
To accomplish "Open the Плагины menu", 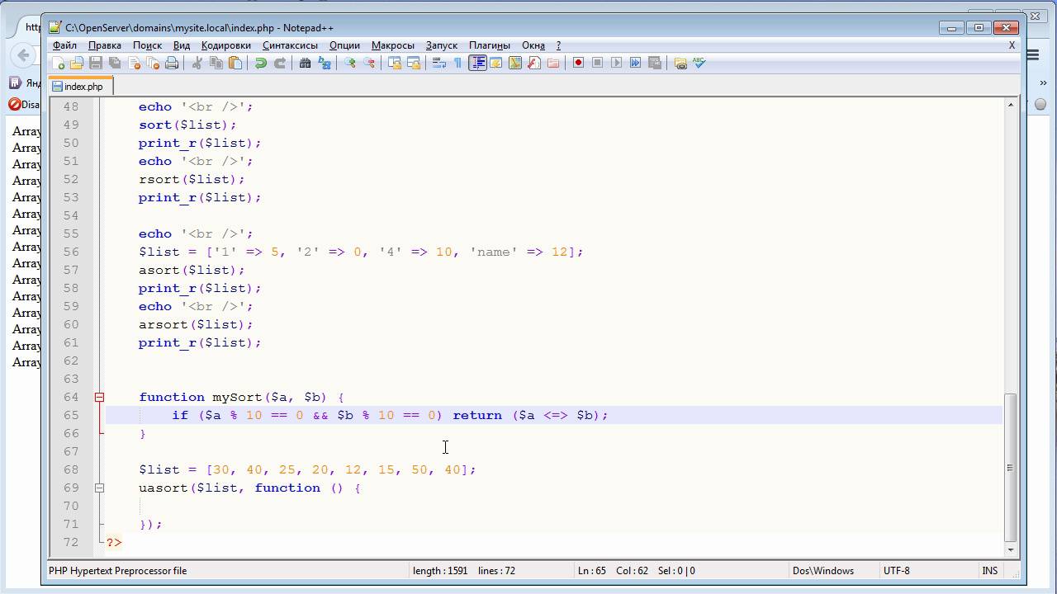I will (x=489, y=45).
